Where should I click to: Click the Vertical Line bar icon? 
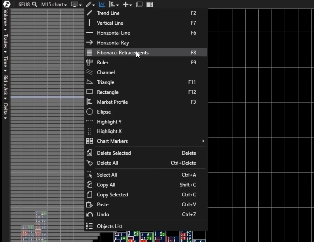point(89,23)
